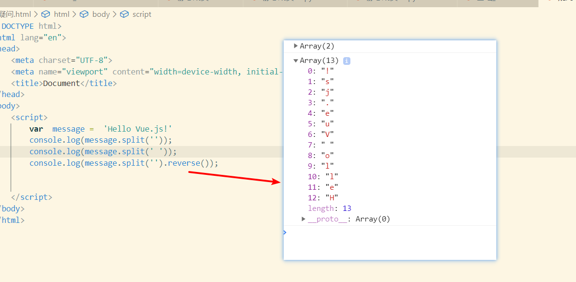Click the body breadcrumb cube icon
The height and width of the screenshot is (282, 576).
(84, 14)
